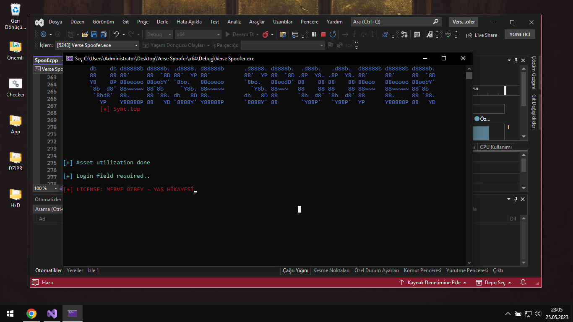This screenshot has height=322, width=573.
Task: Click the console window taskbar icon
Action: tap(73, 314)
